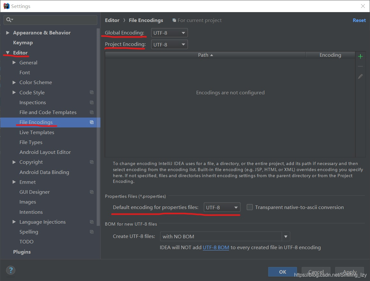
Task: Open File Types page
Action: point(31,142)
